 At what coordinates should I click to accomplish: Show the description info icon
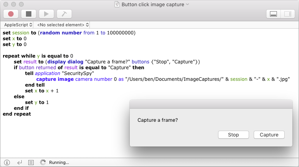tap(7, 162)
